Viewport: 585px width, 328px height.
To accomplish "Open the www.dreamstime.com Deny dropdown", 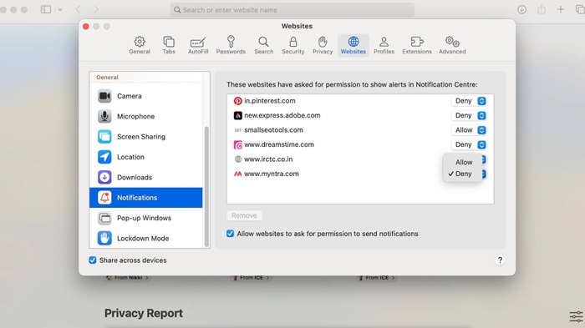I will 469,144.
